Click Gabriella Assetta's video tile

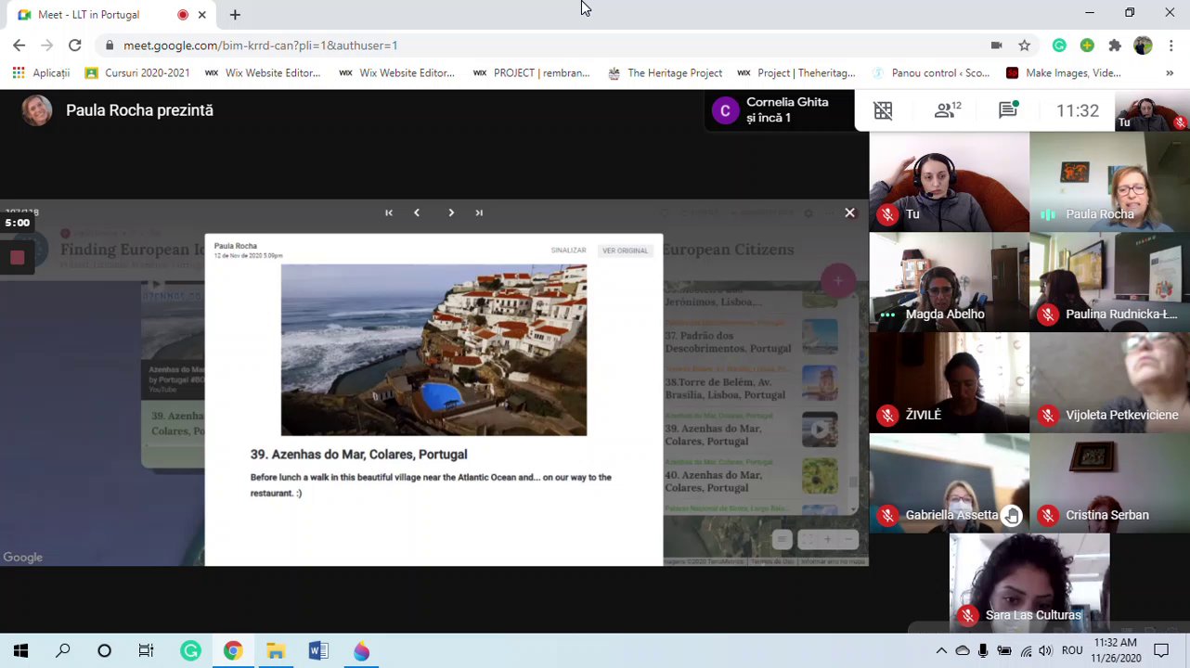(949, 482)
